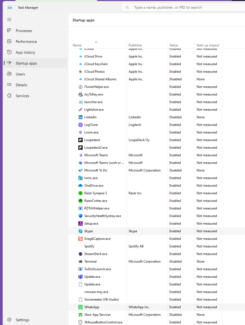Select the iCloud Shared Albums row
The width and height of the screenshot is (245, 325).
(156, 79)
